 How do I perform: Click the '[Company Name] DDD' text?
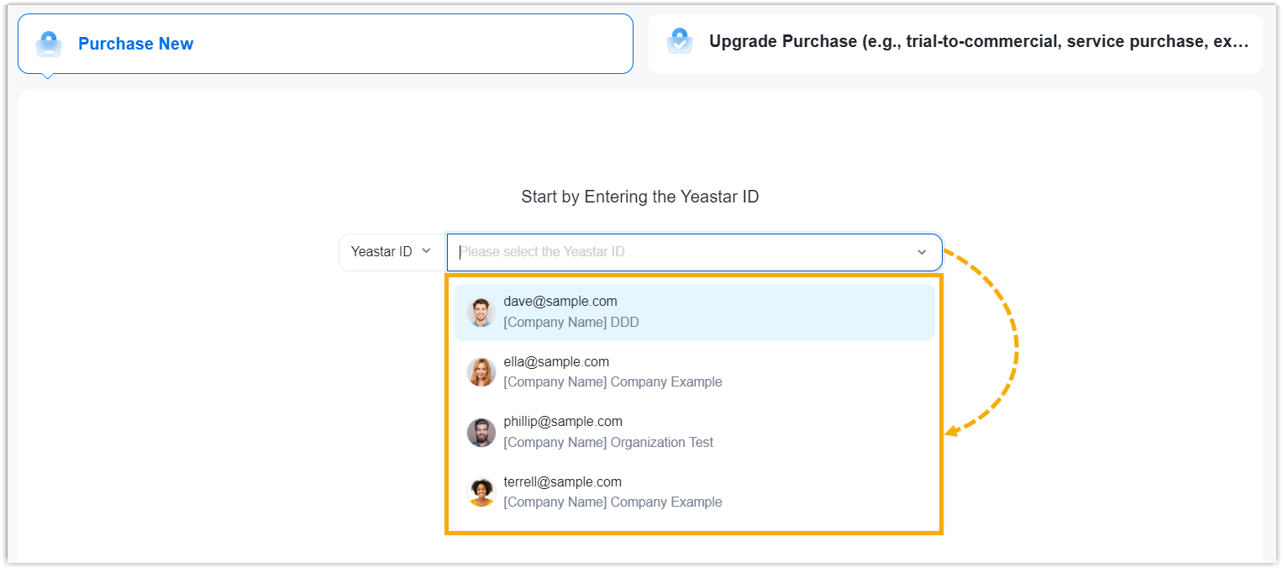[571, 322]
